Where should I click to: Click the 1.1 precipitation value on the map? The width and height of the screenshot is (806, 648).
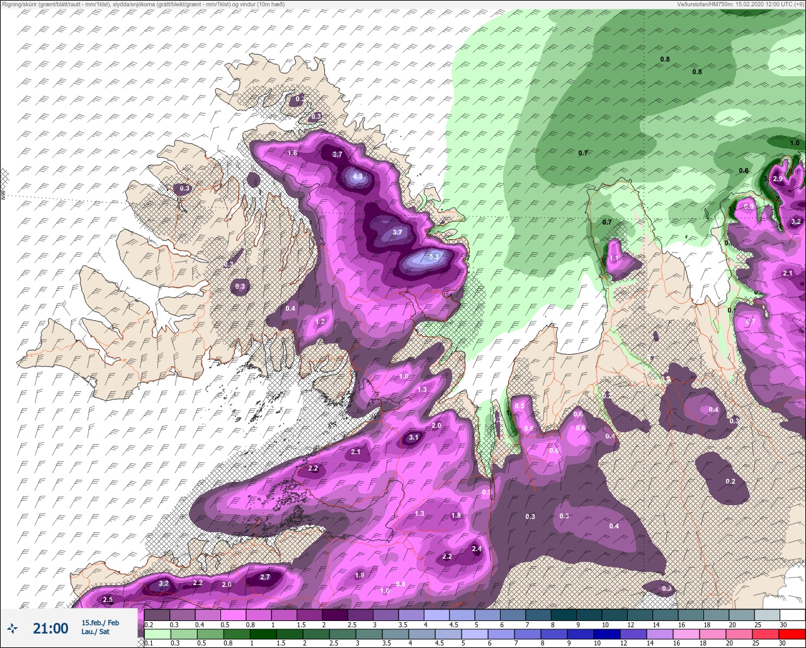(x=615, y=259)
